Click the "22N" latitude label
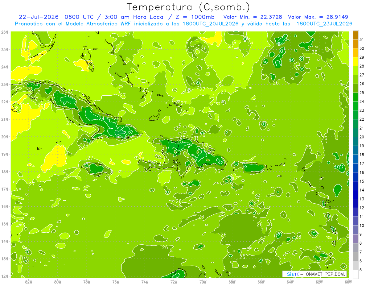 point(5,102)
